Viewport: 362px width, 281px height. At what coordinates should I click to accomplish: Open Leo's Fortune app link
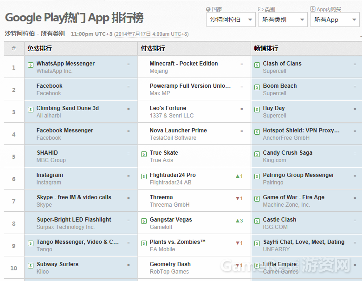pyautogui.click(x=168, y=108)
